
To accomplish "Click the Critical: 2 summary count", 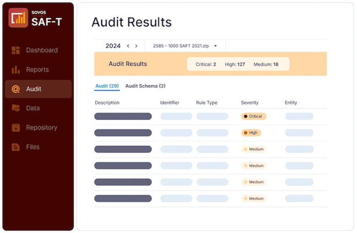I will pos(206,64).
